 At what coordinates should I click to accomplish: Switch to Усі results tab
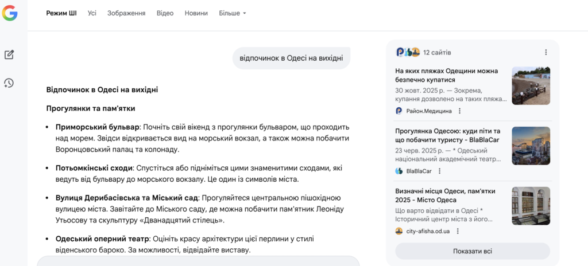pos(92,13)
